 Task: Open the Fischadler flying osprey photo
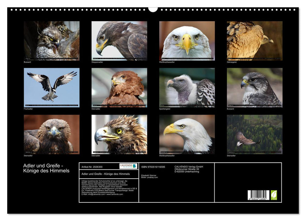coord(52,87)
